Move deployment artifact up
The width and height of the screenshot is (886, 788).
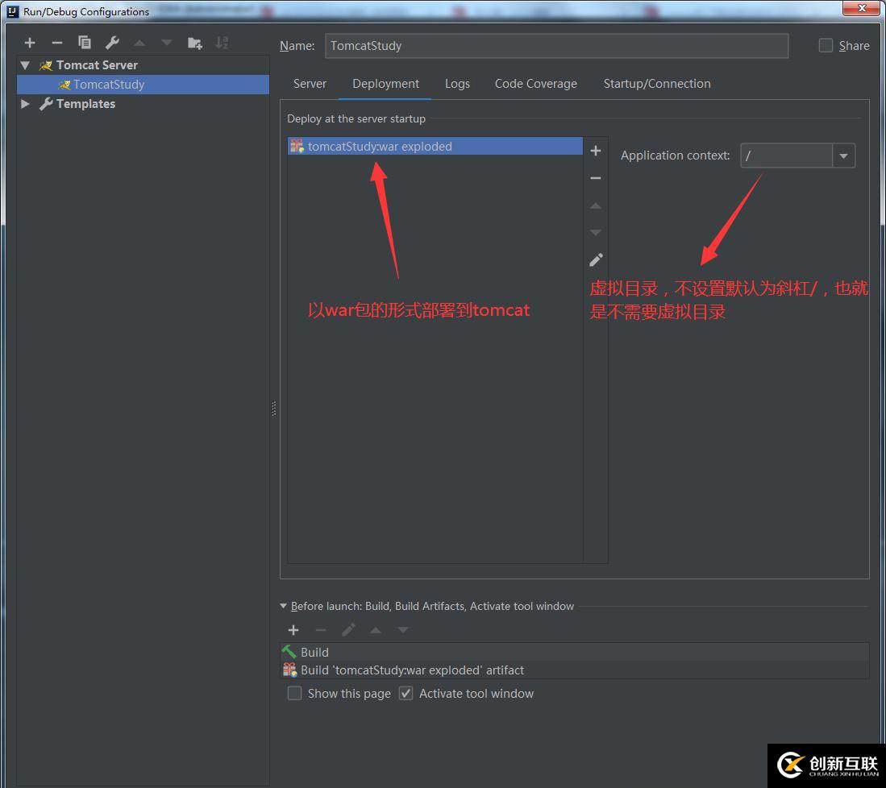point(596,205)
